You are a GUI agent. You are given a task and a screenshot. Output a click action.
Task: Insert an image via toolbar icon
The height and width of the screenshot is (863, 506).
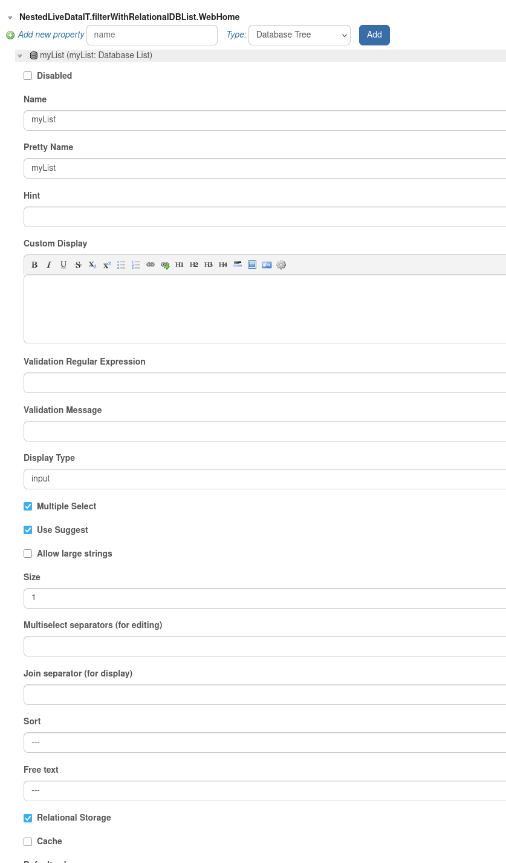coord(252,265)
